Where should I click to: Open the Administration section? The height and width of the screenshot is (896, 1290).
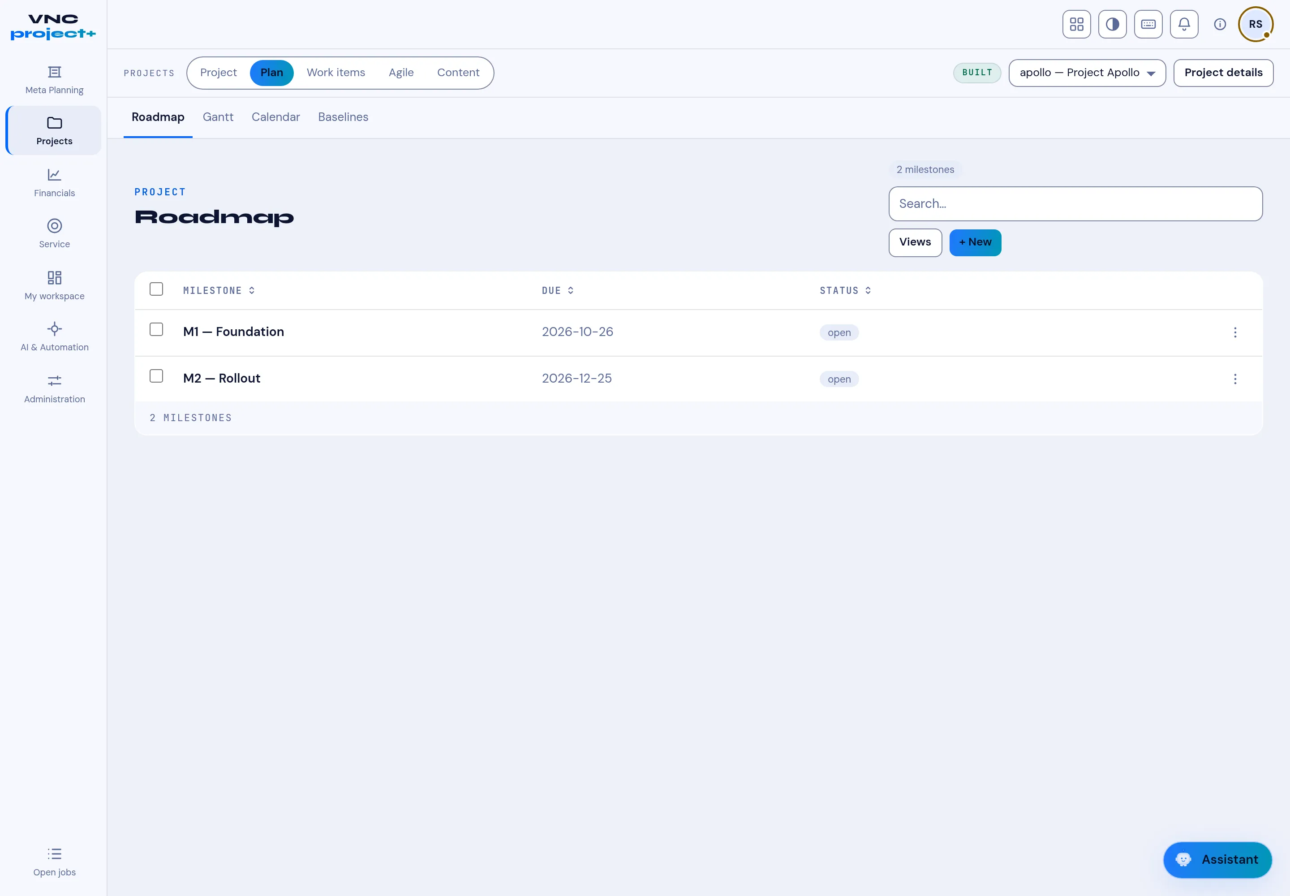click(54, 388)
